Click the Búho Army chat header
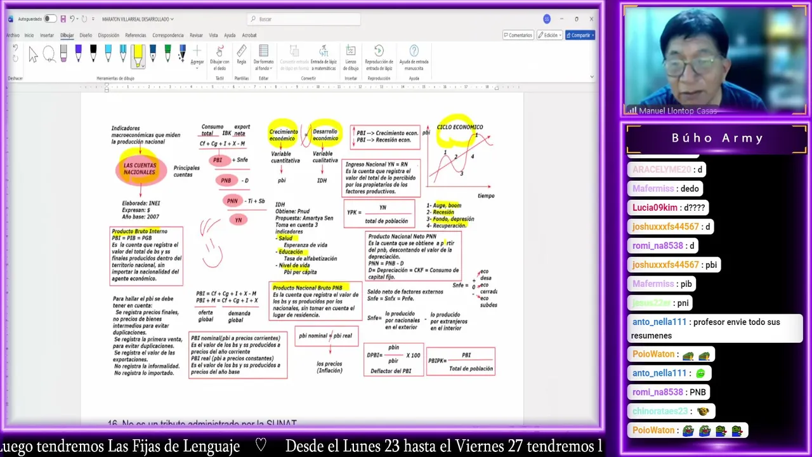The width and height of the screenshot is (812, 457). [x=717, y=138]
